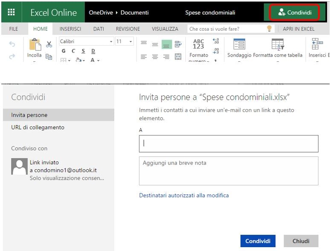Click the Redo arrow
Image resolution: width=330 pixels, height=251 pixels.
(x=12, y=56)
